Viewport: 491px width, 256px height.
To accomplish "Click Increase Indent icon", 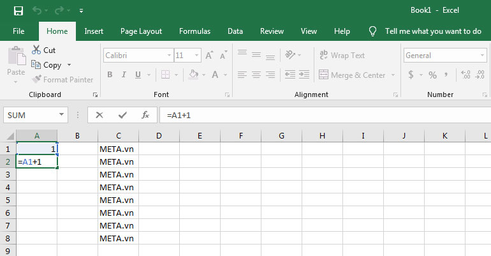I will (x=304, y=75).
